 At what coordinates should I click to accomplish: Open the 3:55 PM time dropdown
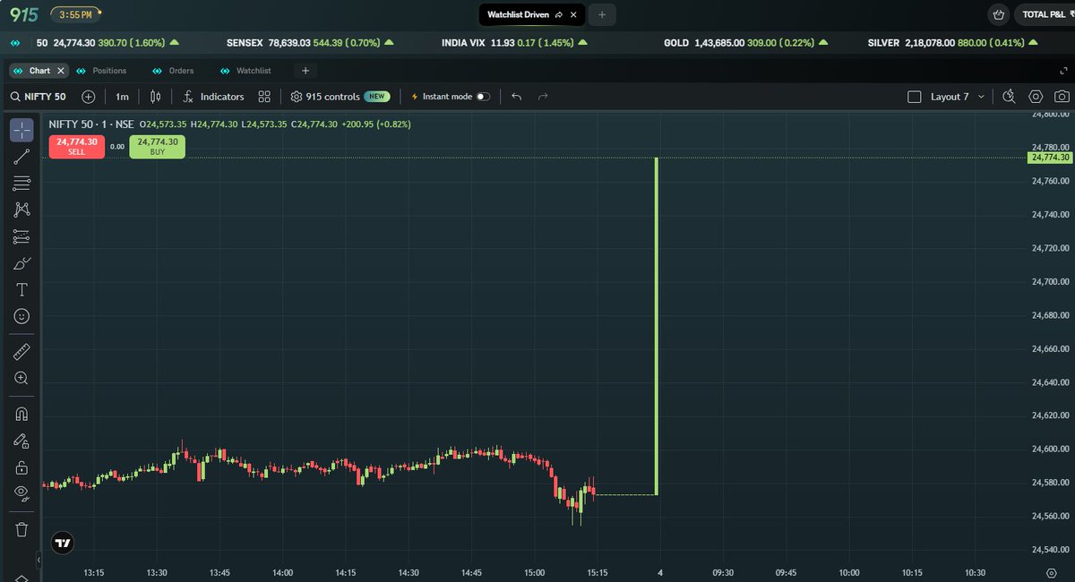click(76, 15)
